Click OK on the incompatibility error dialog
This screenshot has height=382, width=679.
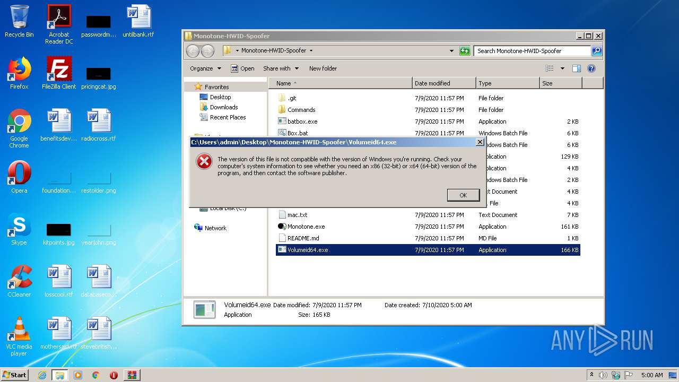click(463, 195)
